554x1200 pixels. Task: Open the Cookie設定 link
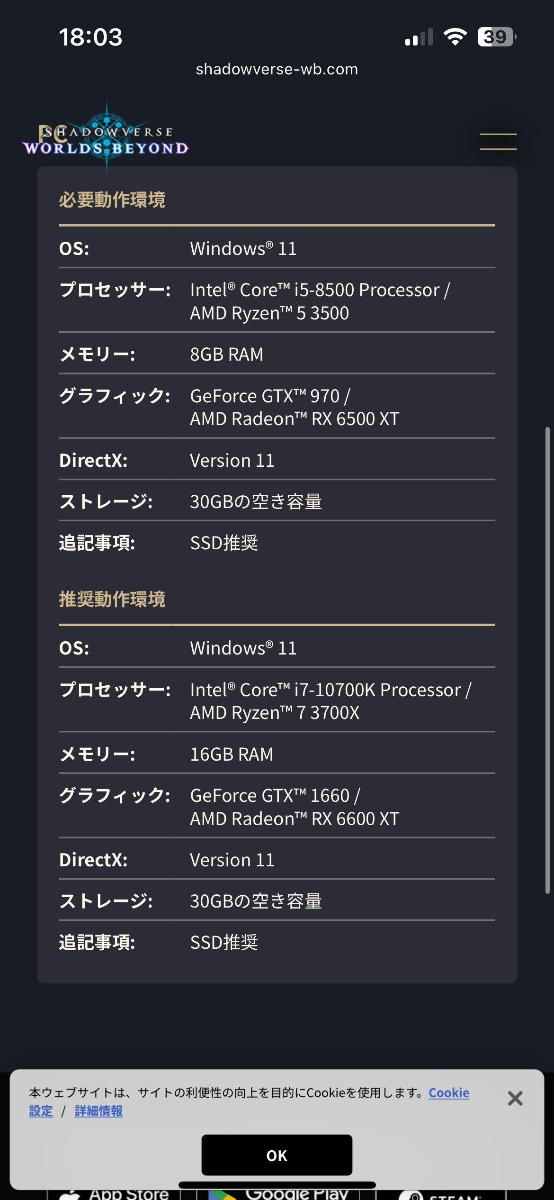(x=448, y=1093)
